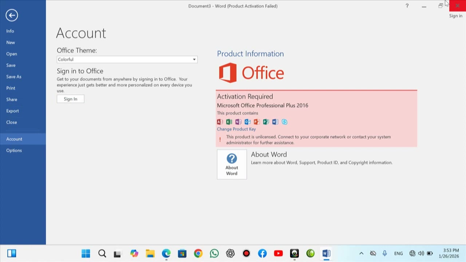466x262 pixels.
Task: Click the Change Product Key link
Action: tap(236, 129)
